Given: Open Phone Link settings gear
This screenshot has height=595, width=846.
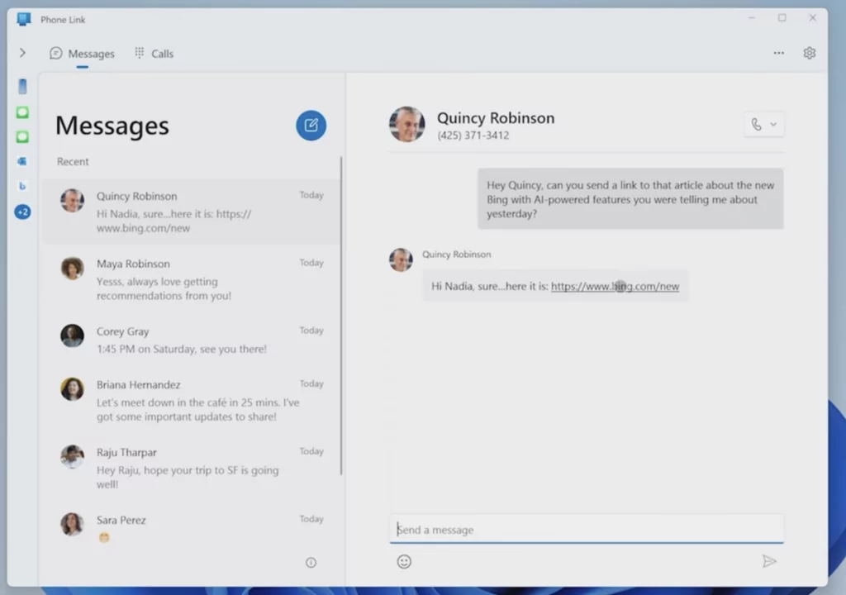Looking at the screenshot, I should (810, 53).
